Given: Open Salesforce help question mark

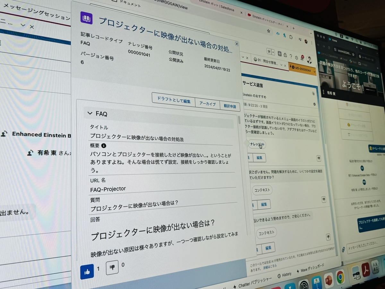Looking at the screenshot, I should (x=291, y=56).
